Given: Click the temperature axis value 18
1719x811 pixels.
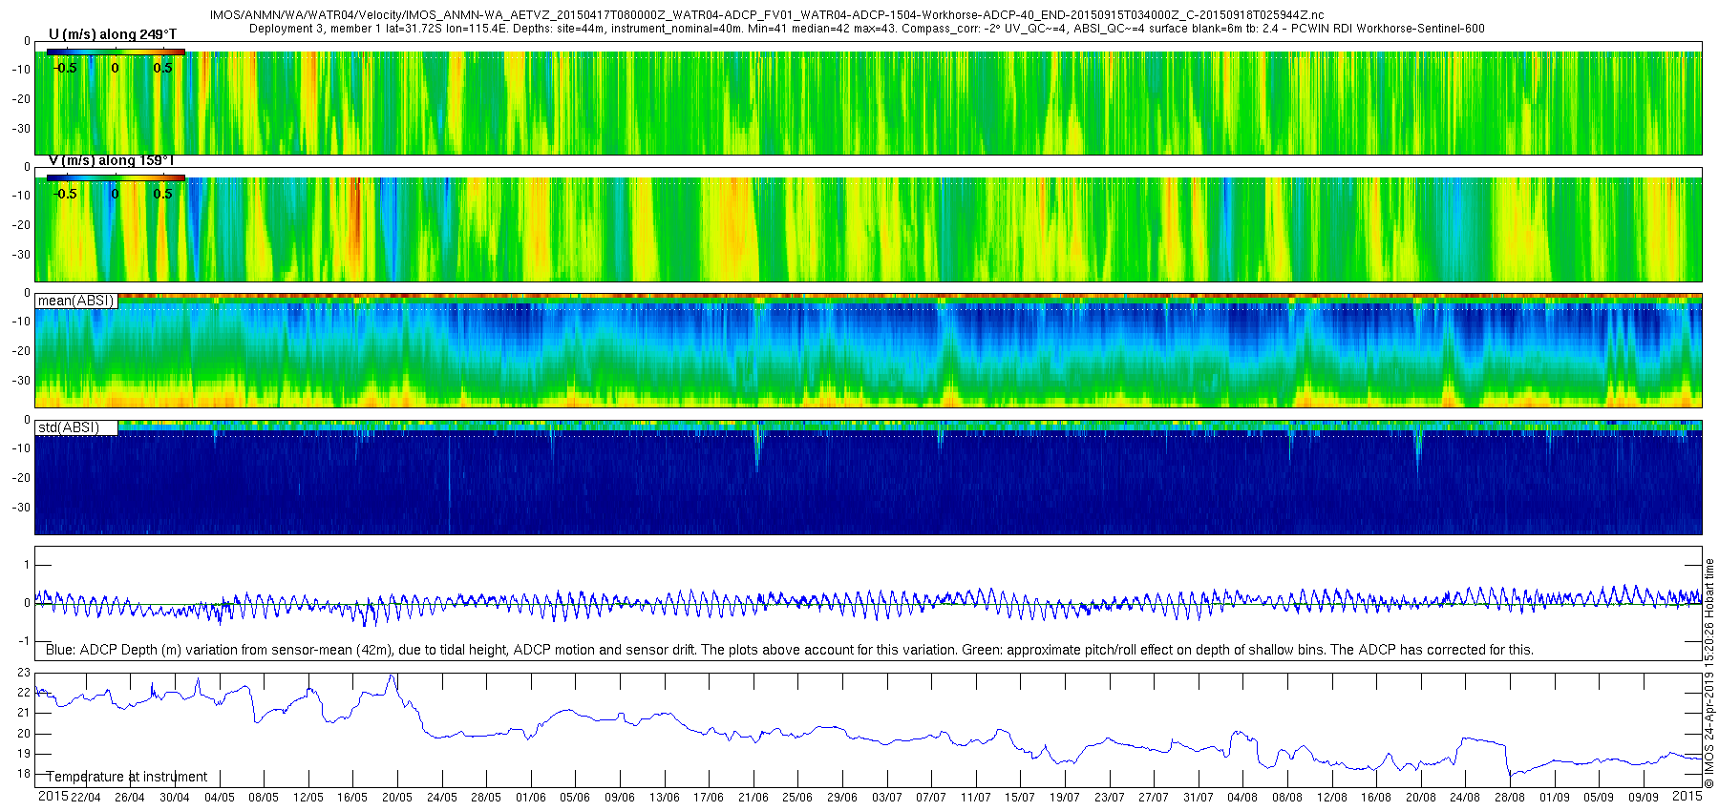Looking at the screenshot, I should pyautogui.click(x=24, y=774).
